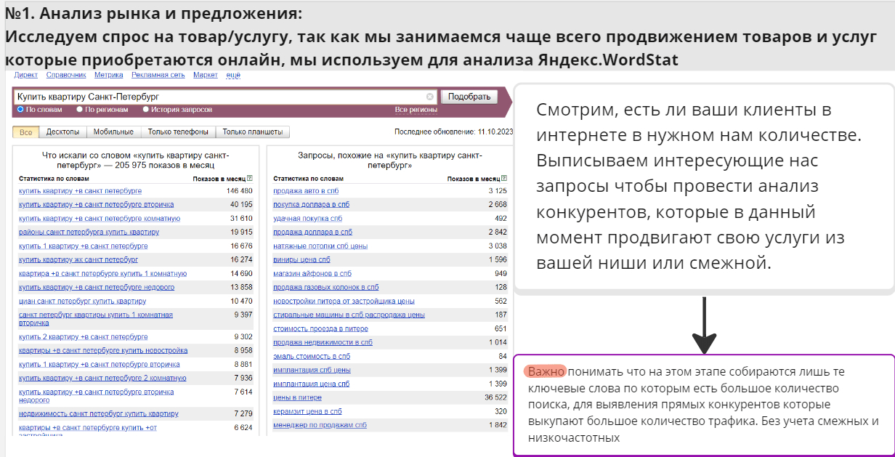Open similar query 'магазин айфонов в спб'
The width and height of the screenshot is (895, 457).
pos(312,273)
